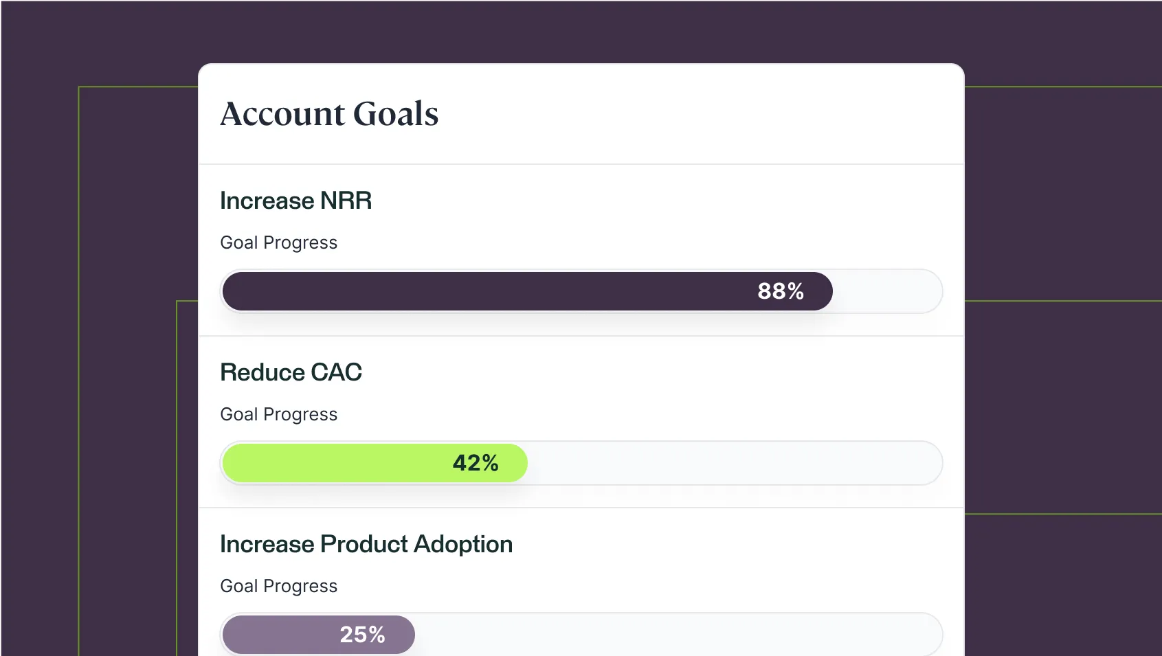Click Goal Progress label under Reduce CAC

click(x=278, y=414)
